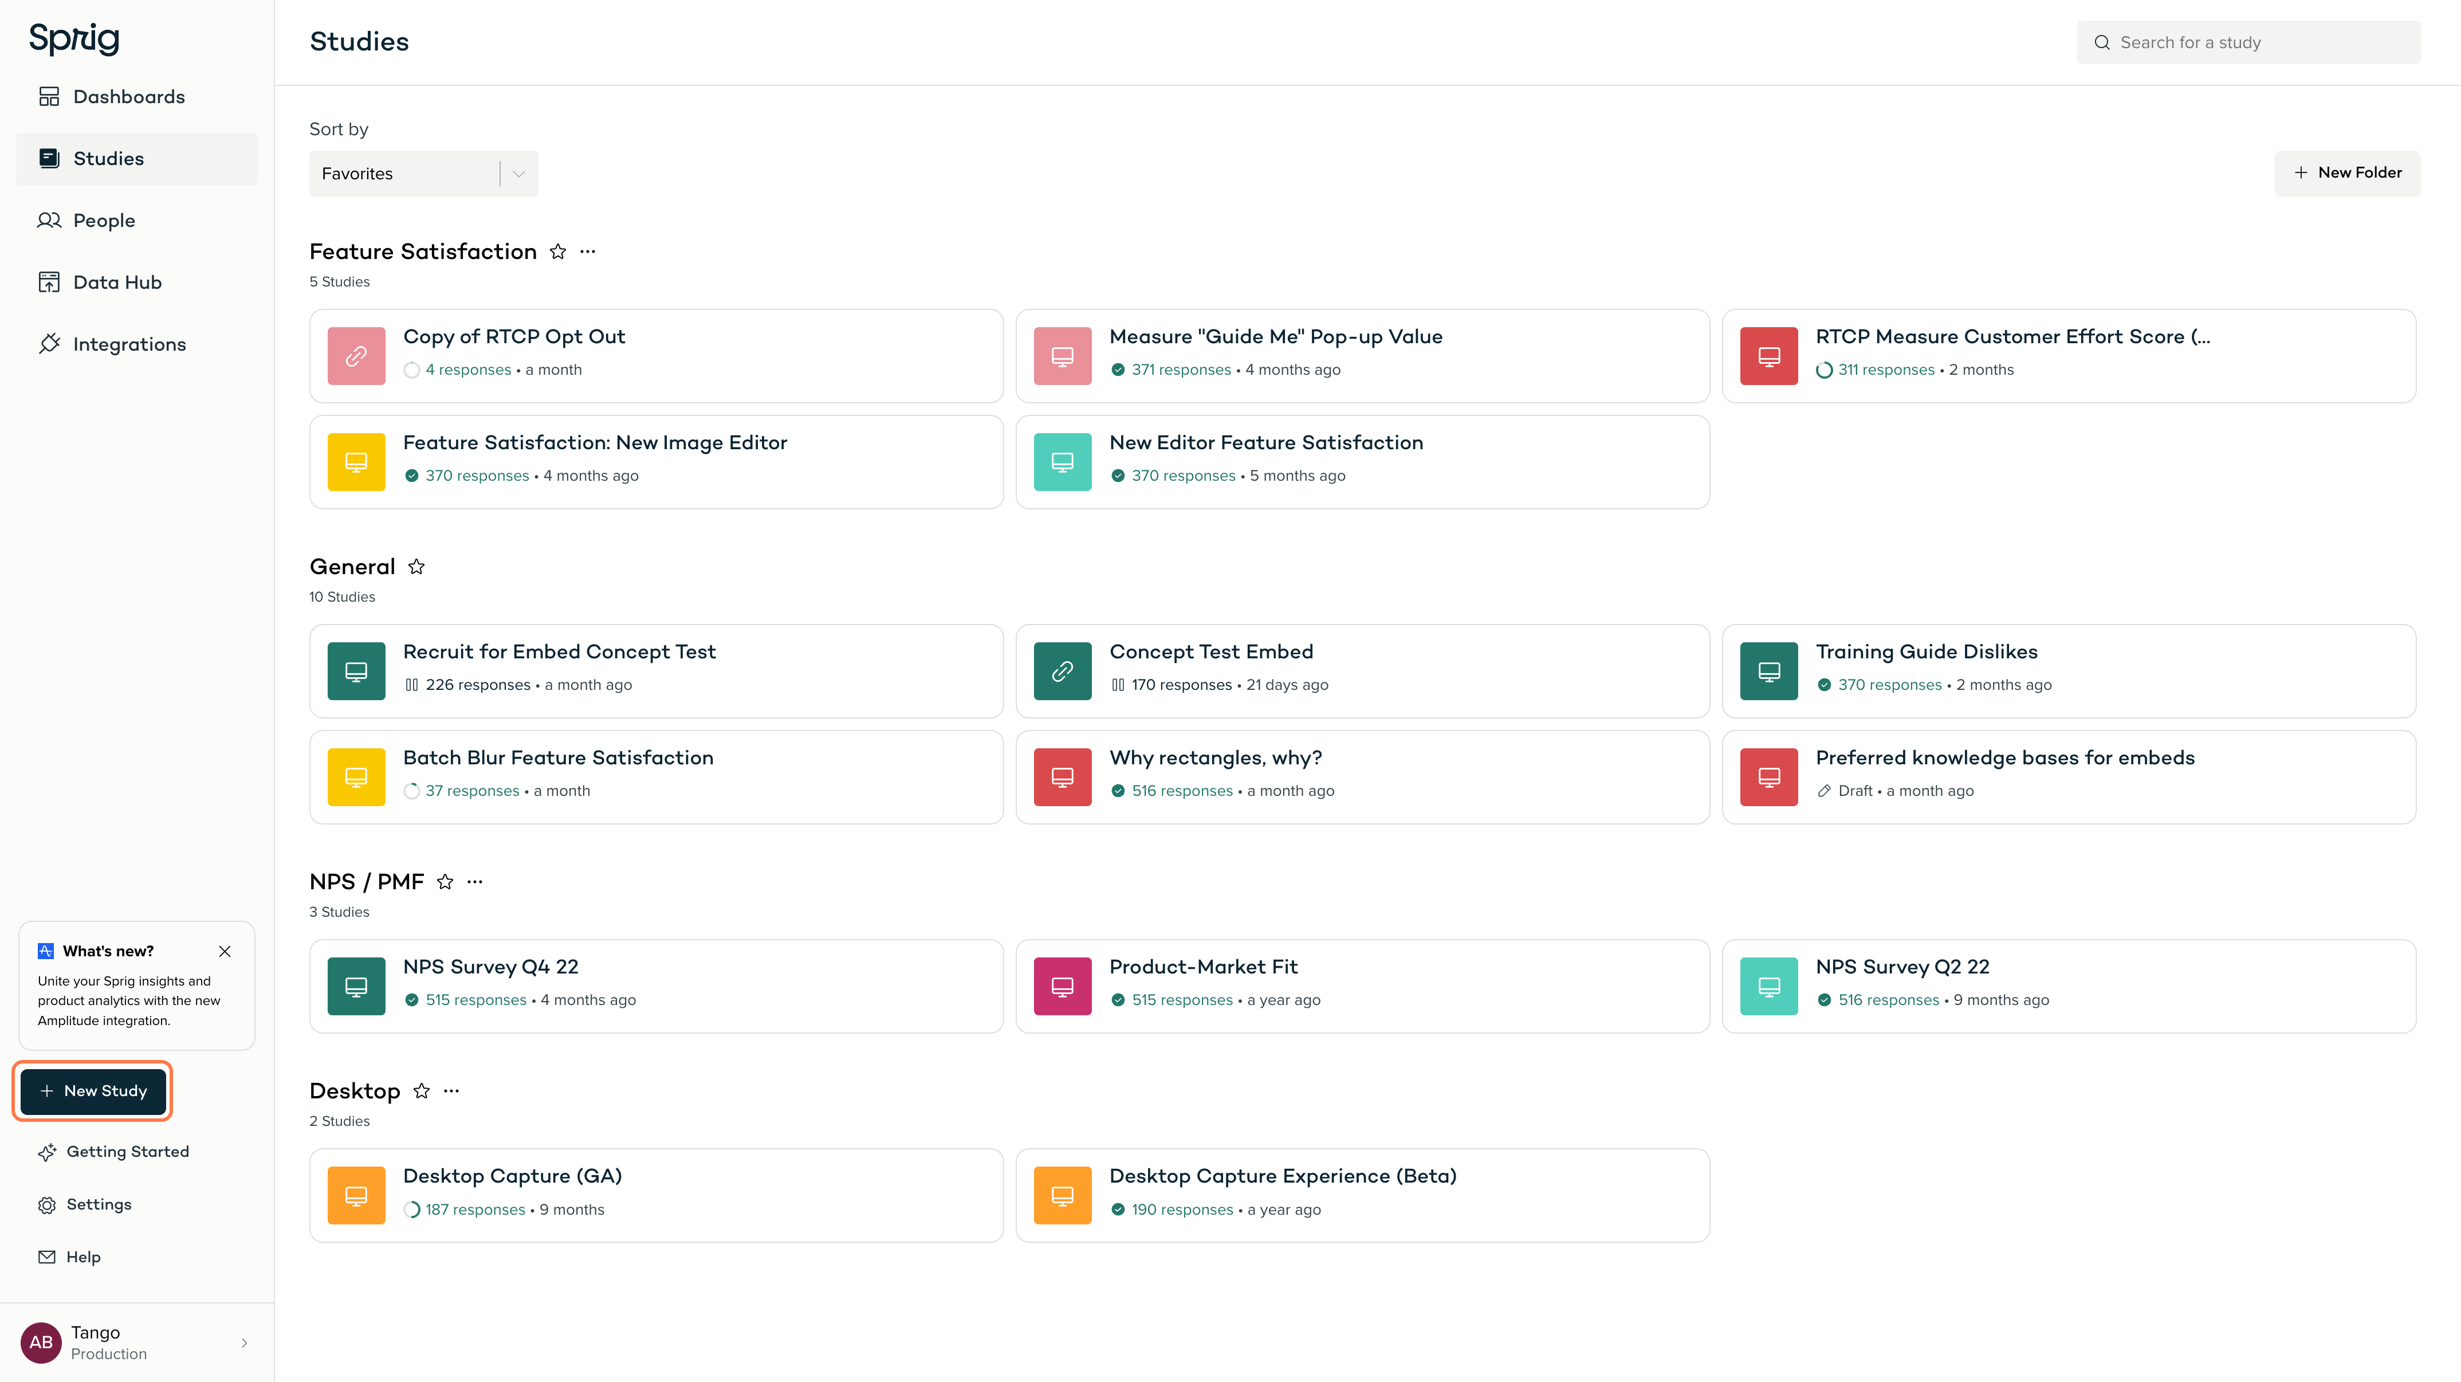This screenshot has height=1382, width=2461.
Task: Click the Measure "Guide Me" Pop-up Value icon
Action: [x=1062, y=356]
